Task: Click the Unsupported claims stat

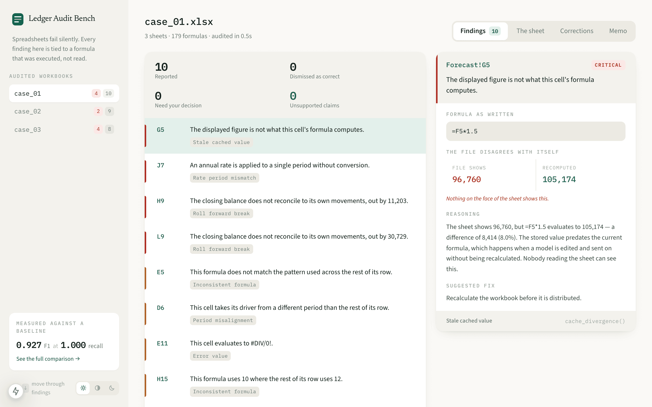Action: 315,100
